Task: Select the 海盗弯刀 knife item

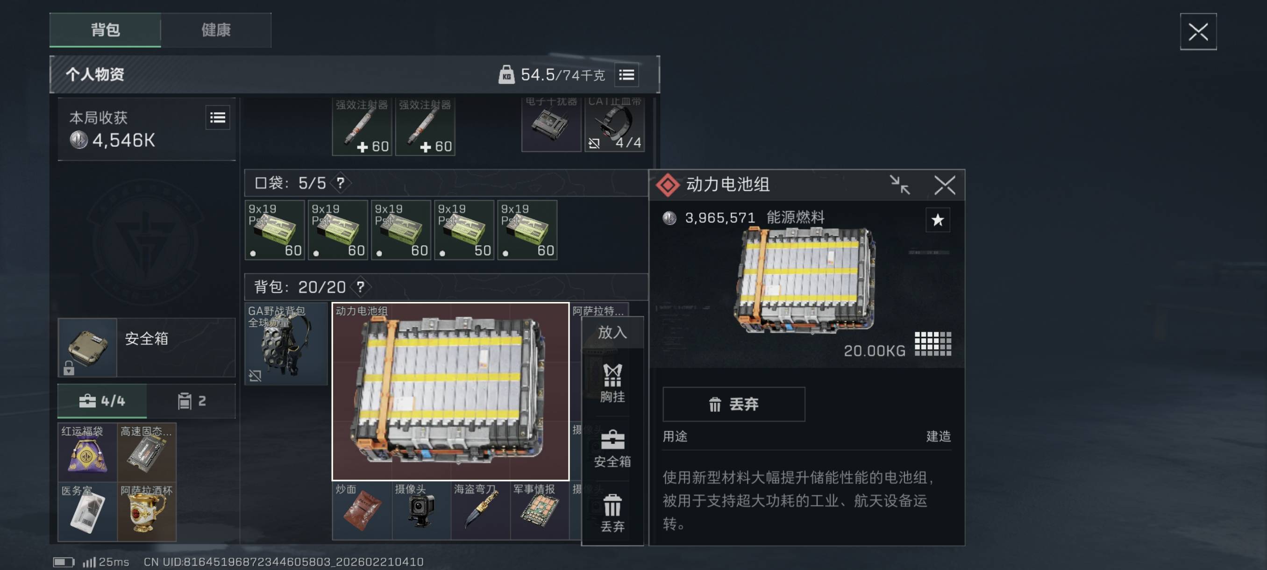Action: click(x=481, y=511)
